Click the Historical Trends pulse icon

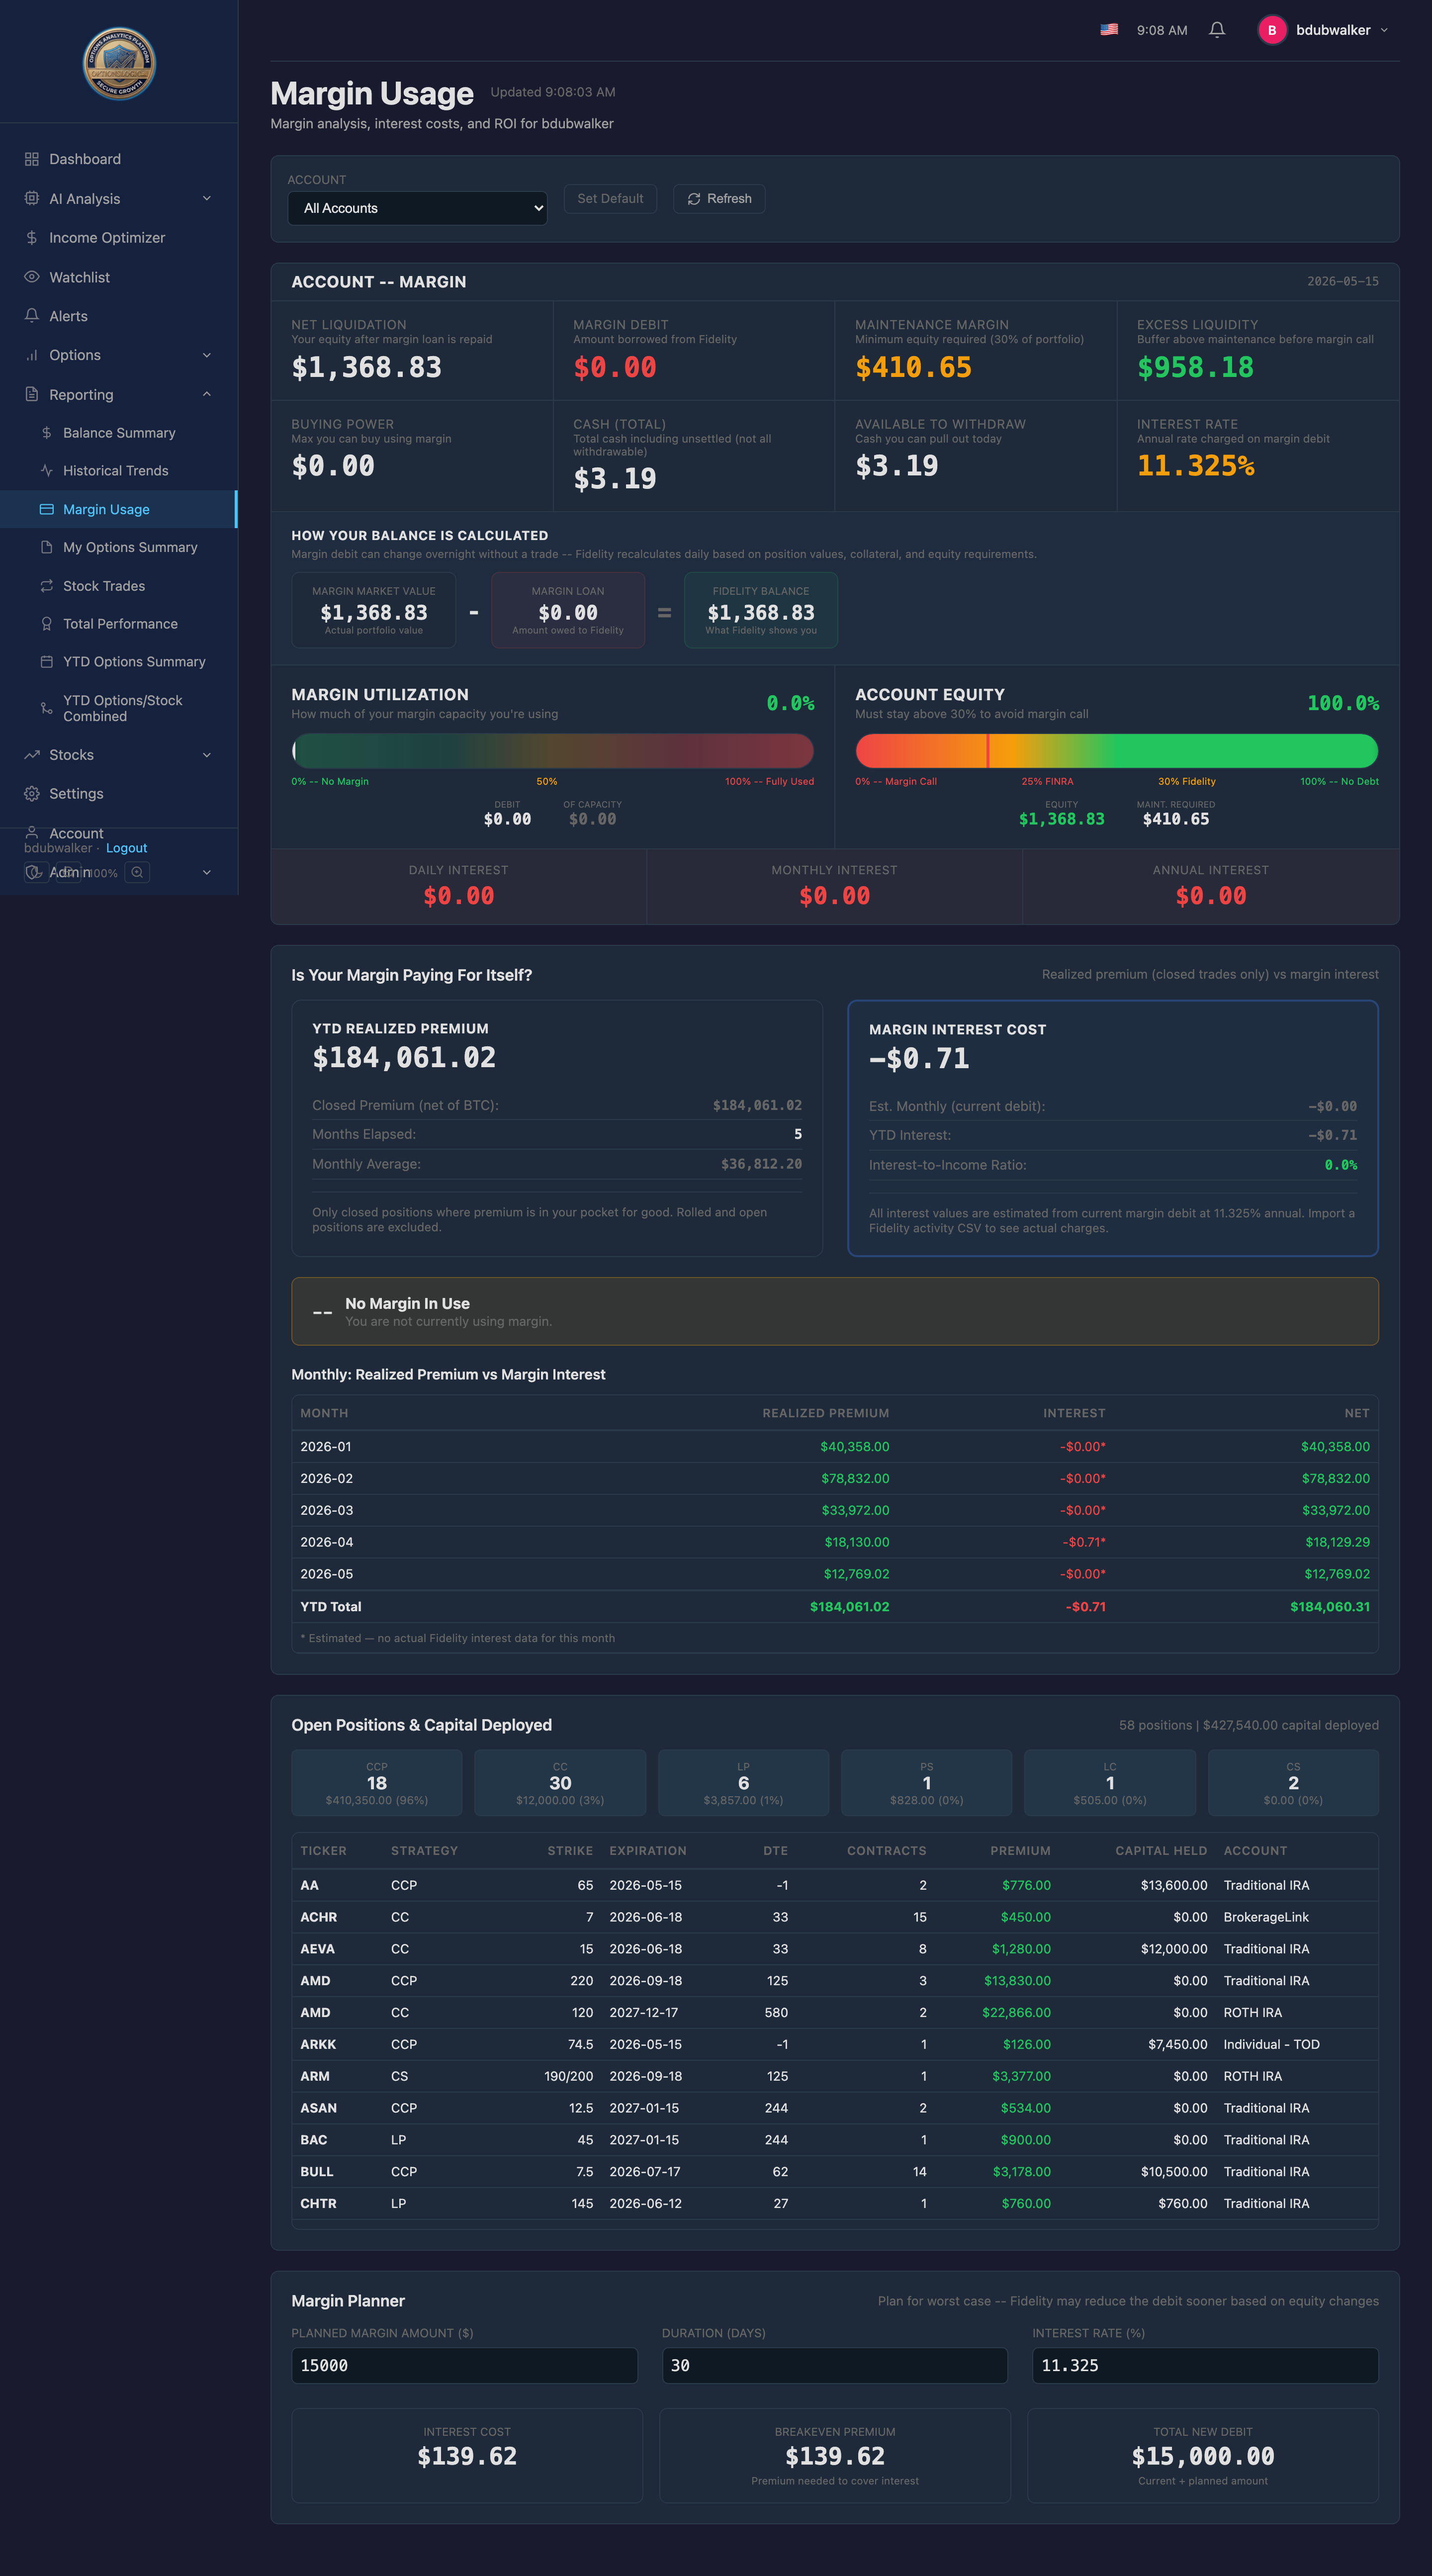(x=46, y=471)
